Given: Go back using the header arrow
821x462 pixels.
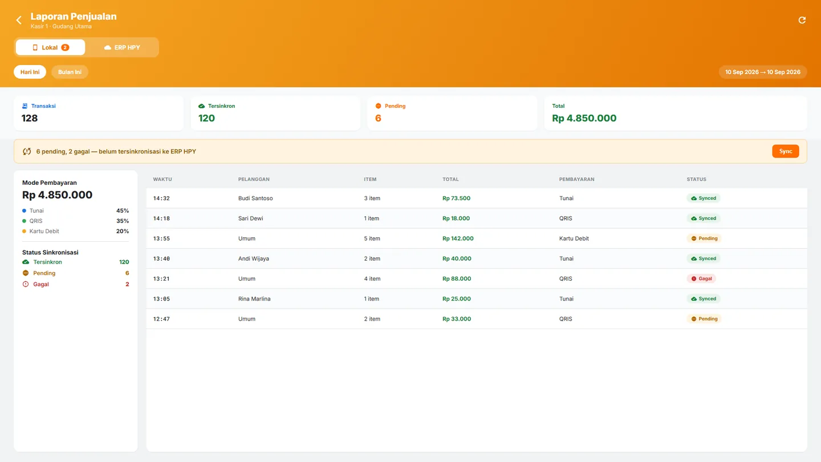Looking at the screenshot, I should pos(19,21).
